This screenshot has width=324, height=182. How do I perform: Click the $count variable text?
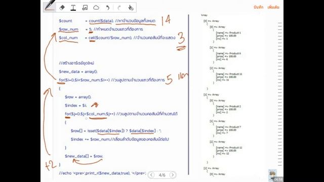point(65,21)
